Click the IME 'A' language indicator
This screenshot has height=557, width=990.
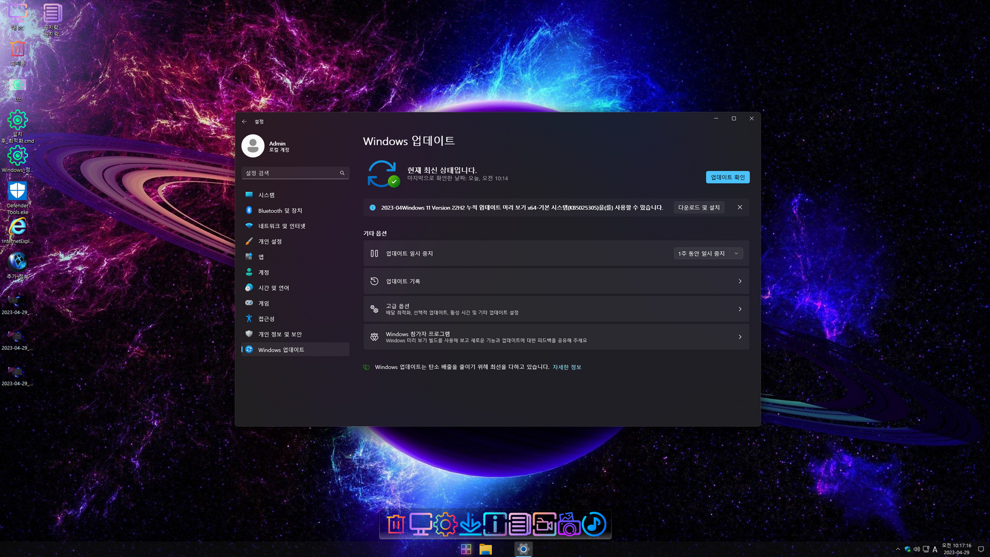pos(935,549)
